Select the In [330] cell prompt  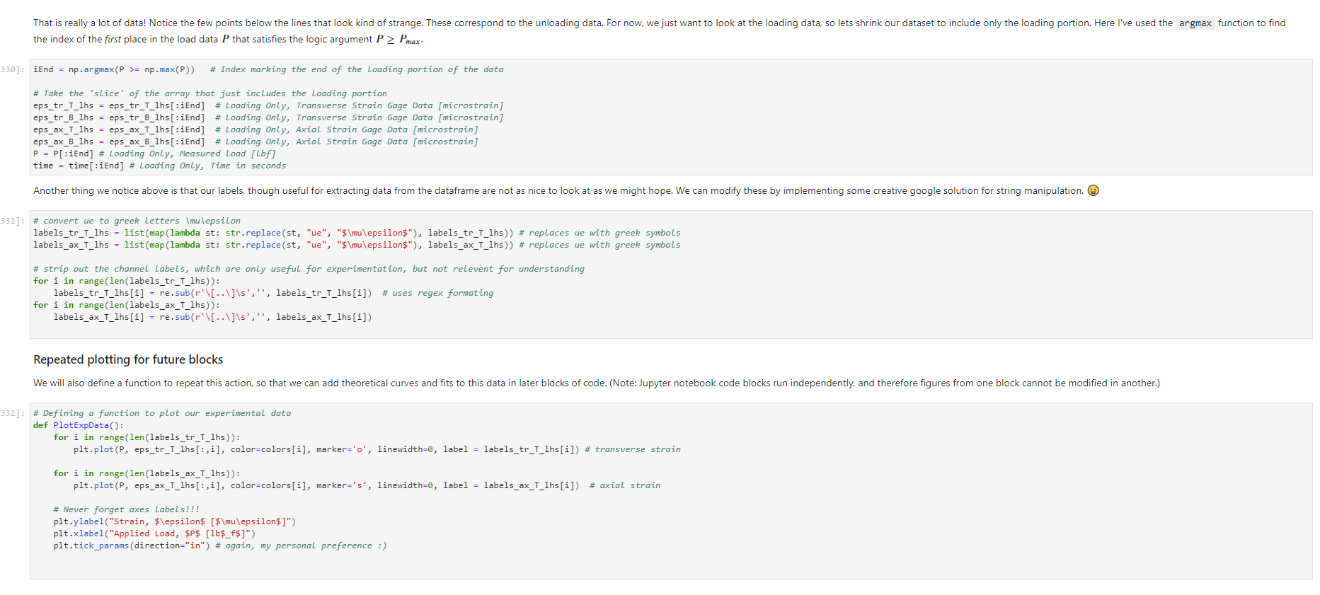coord(13,69)
